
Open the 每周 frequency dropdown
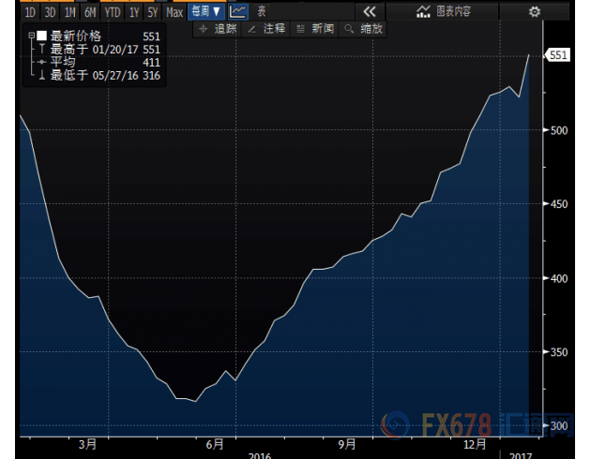[x=205, y=11]
